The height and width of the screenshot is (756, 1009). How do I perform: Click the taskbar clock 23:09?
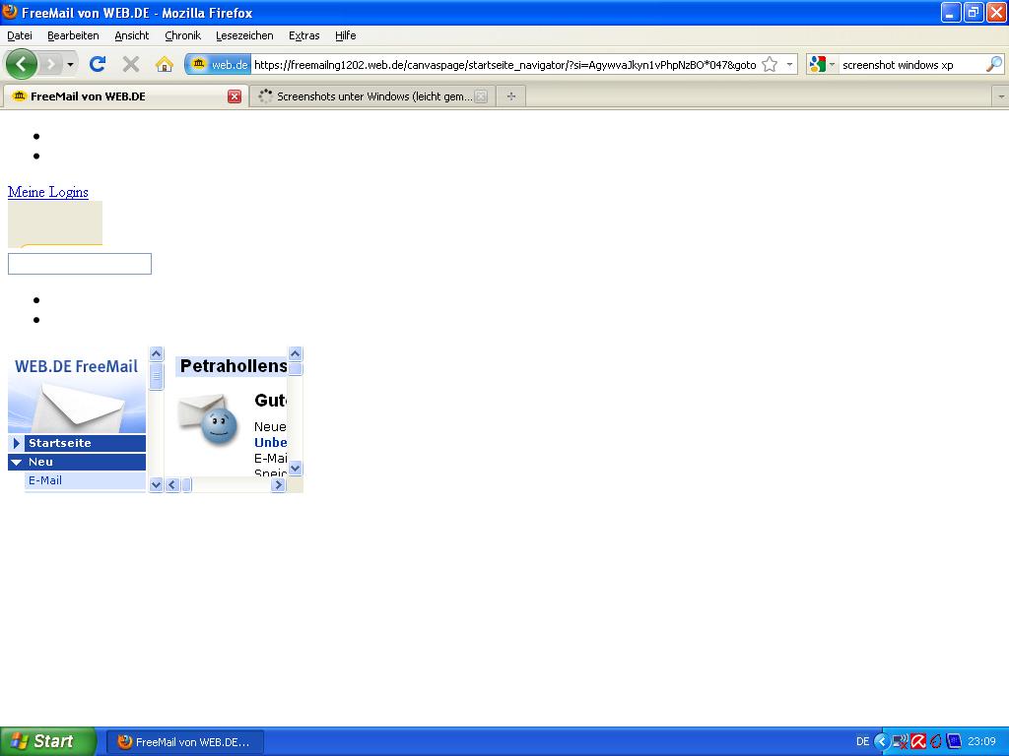981,741
